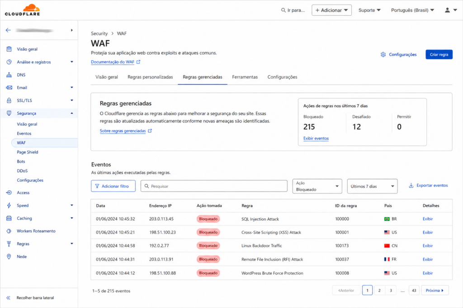Open the Documentação do WAF link
The image size is (463, 308).
point(113,62)
